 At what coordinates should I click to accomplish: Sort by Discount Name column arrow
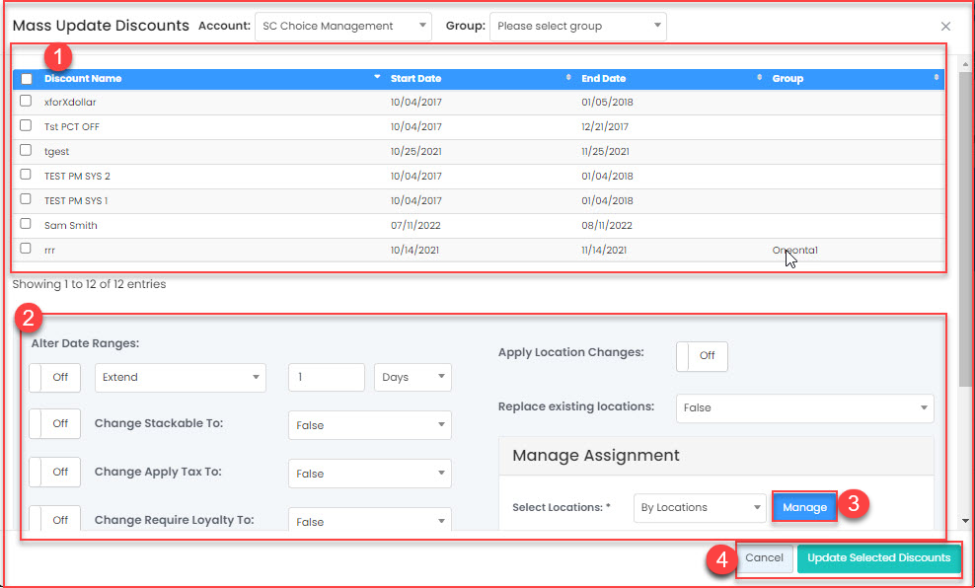click(377, 78)
